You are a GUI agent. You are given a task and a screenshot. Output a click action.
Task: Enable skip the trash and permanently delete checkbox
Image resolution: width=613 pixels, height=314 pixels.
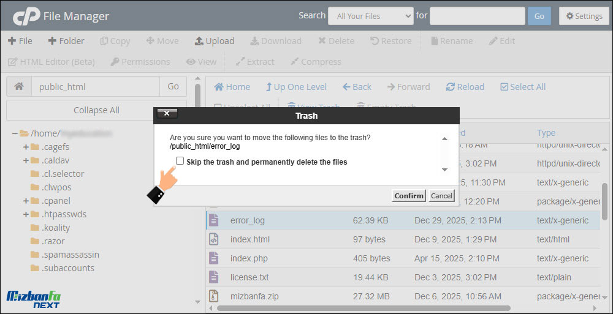tap(180, 161)
